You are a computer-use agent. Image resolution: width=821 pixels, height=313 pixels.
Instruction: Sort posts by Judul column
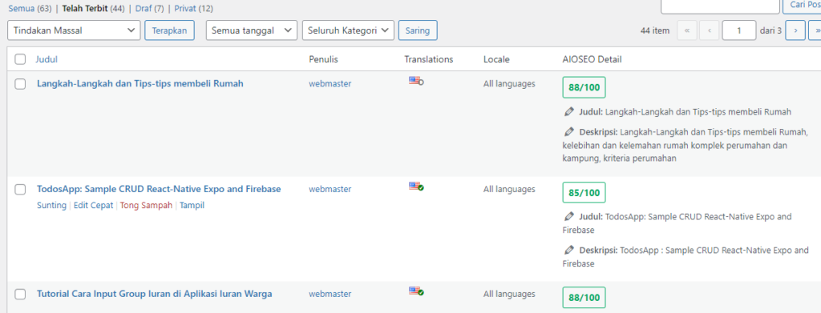[47, 59]
